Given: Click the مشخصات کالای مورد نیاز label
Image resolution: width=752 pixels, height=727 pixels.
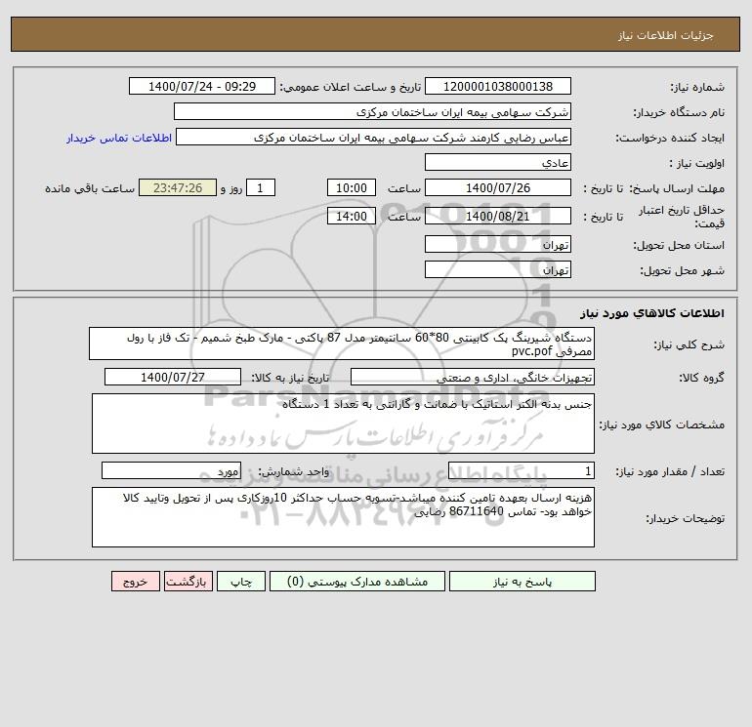Looking at the screenshot, I should (662, 424).
